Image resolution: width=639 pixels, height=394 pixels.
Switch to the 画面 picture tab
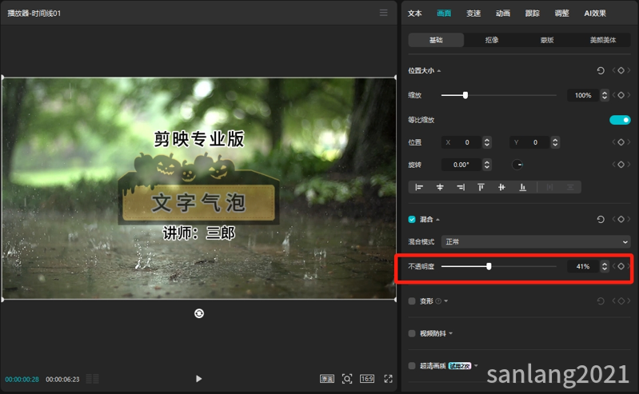(x=444, y=13)
